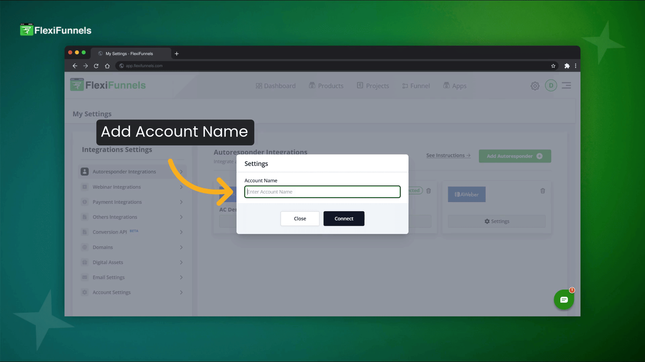Click the browser extensions puzzle icon
645x362 pixels.
pos(567,66)
